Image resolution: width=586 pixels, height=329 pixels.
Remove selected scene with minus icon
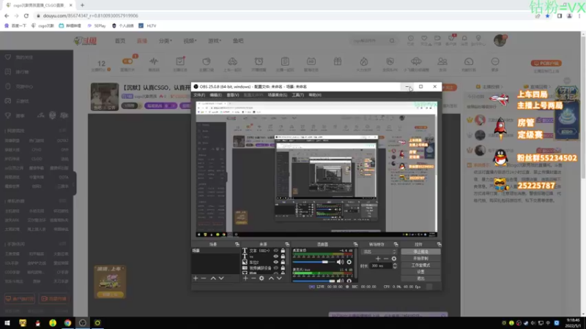pyautogui.click(x=204, y=279)
